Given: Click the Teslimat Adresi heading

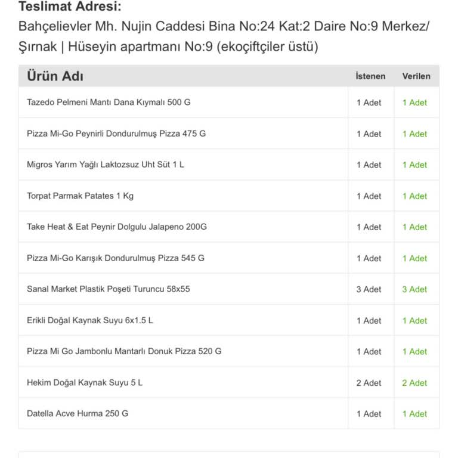Looking at the screenshot, I should pos(69,7).
